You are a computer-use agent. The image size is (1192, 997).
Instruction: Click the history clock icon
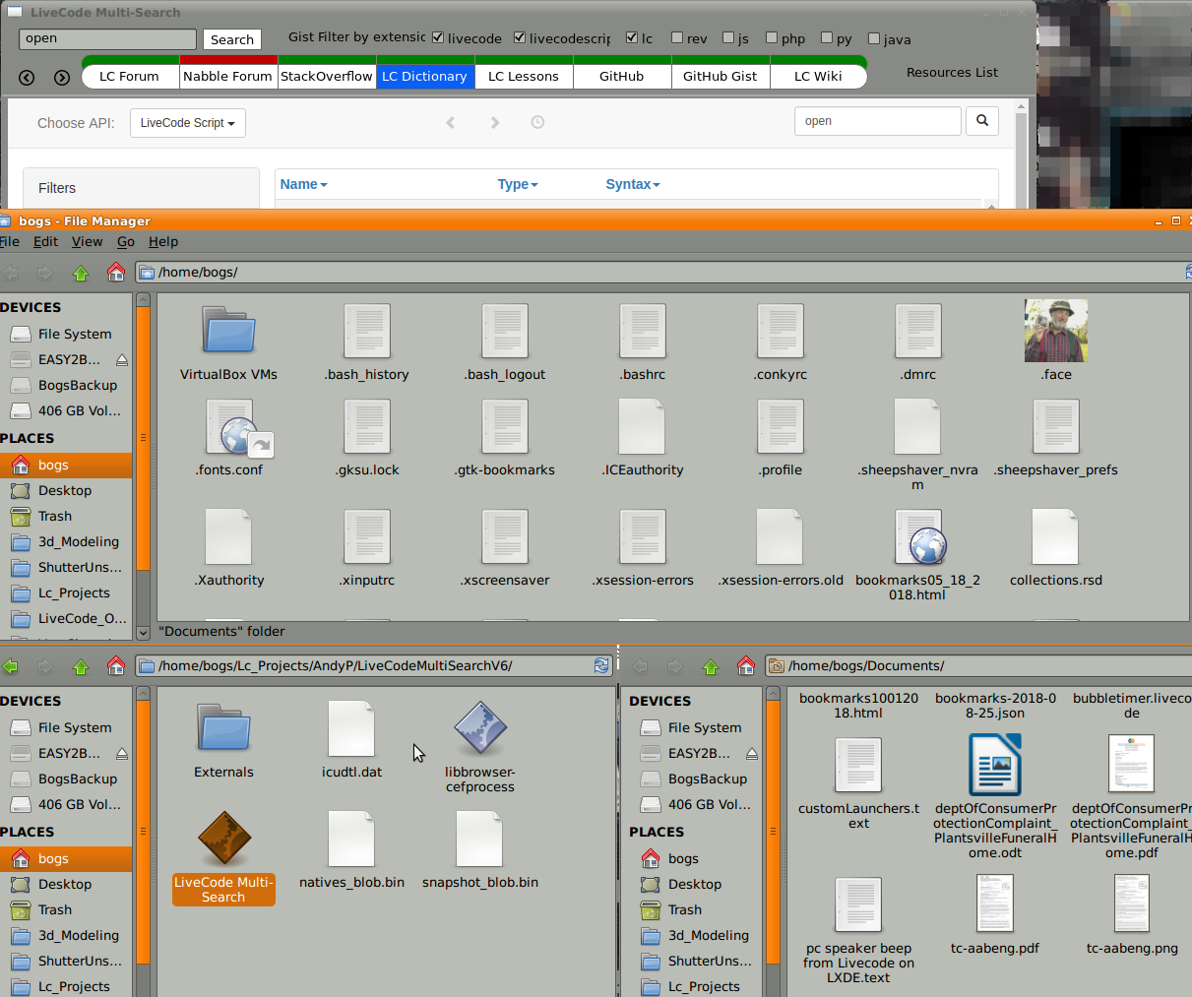click(x=537, y=123)
